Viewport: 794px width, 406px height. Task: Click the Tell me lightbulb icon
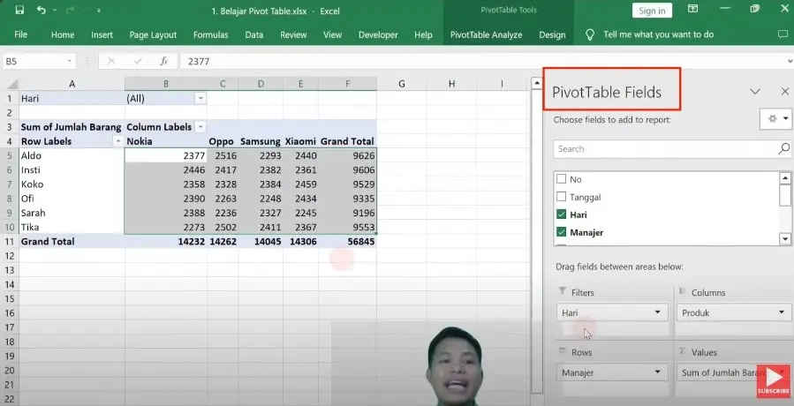point(589,35)
